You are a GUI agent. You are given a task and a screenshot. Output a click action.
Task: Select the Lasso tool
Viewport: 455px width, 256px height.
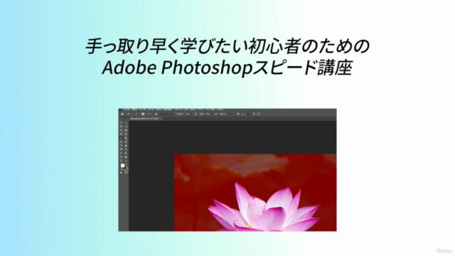[121, 127]
